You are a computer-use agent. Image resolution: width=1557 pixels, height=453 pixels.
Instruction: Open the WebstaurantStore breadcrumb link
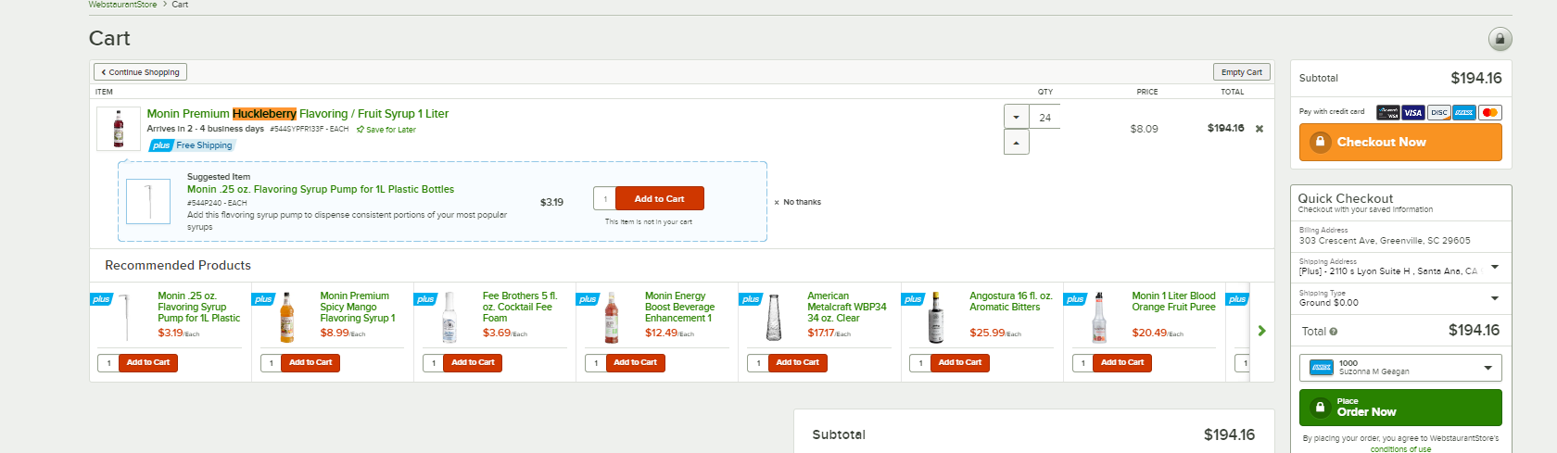coord(122,5)
